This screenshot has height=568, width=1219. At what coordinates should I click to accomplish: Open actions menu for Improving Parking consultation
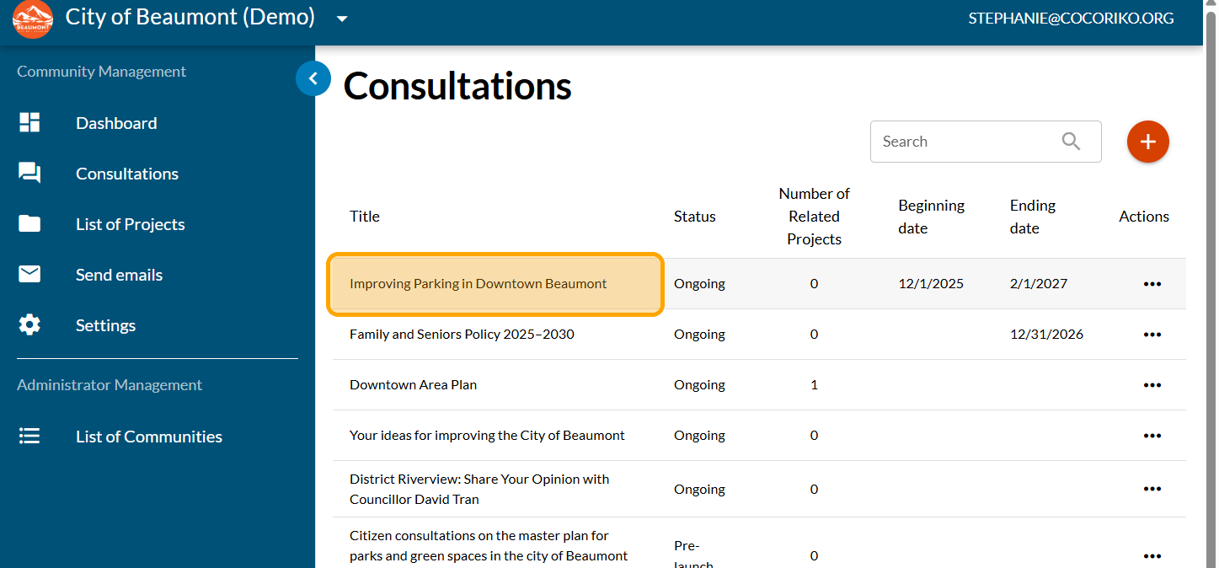(1152, 284)
